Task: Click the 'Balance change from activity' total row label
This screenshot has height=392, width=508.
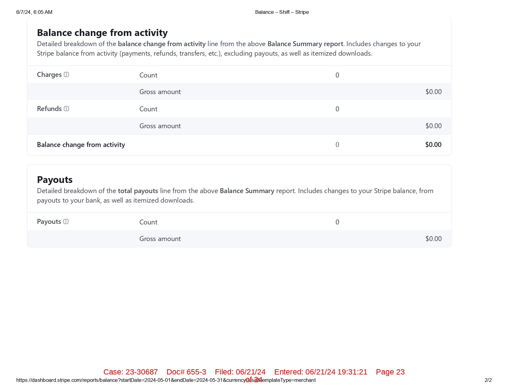Action: coord(81,145)
